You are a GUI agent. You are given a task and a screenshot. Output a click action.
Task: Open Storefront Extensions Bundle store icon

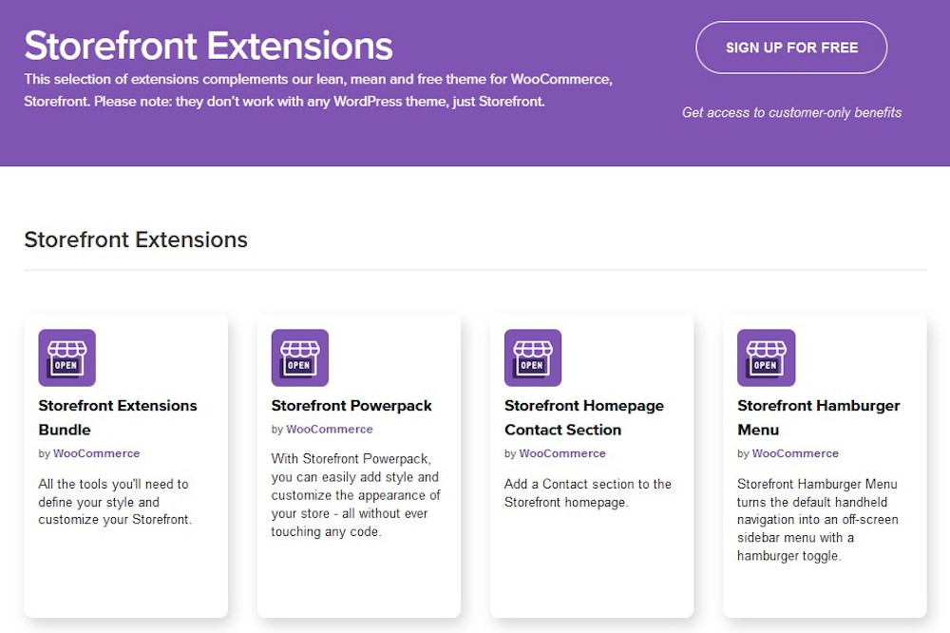coord(67,357)
